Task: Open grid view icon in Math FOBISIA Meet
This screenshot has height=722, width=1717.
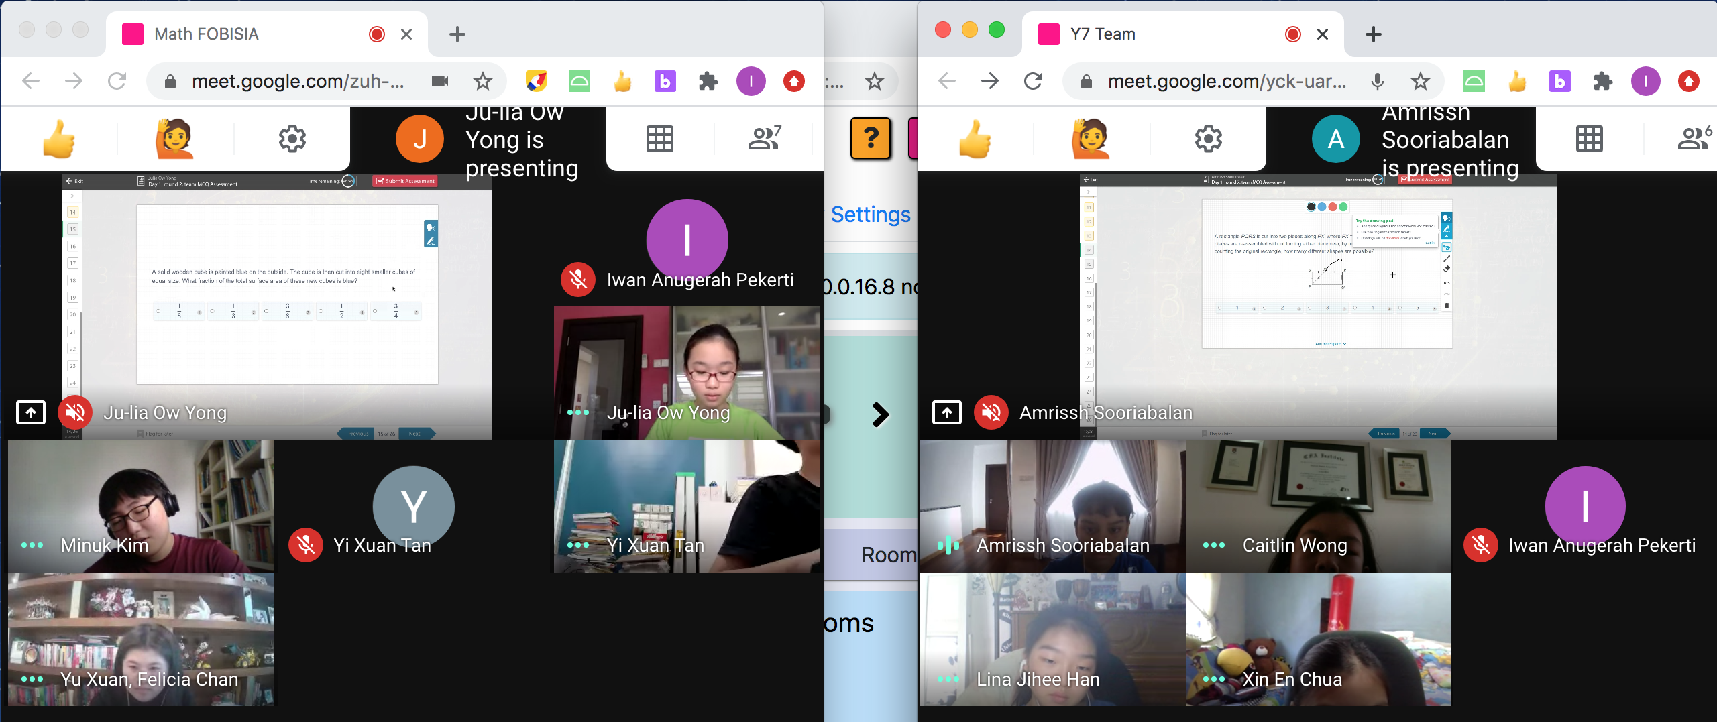Action: click(x=660, y=139)
